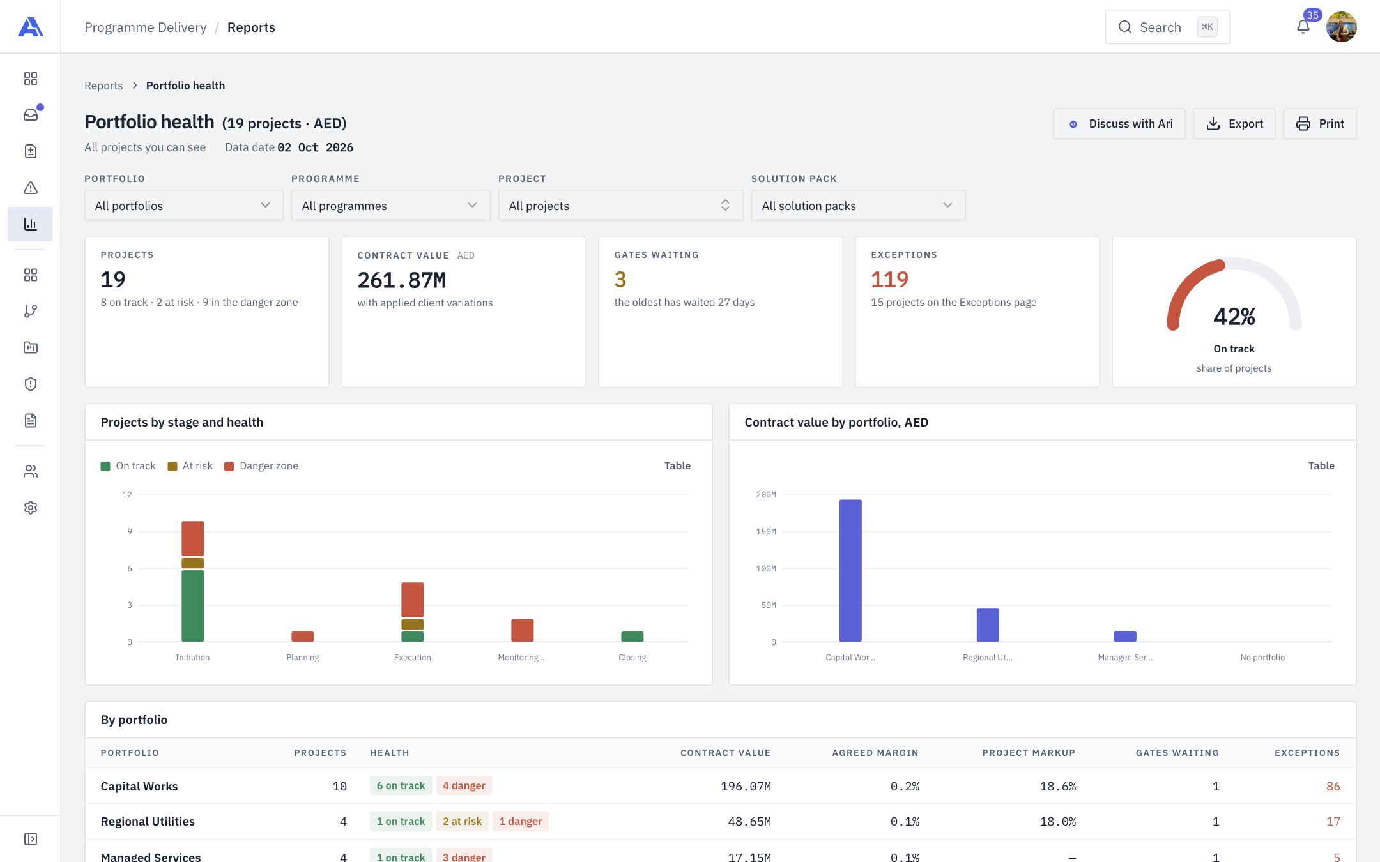Click the Initiation at-risk bar segment
The height and width of the screenshot is (862, 1380).
click(192, 563)
